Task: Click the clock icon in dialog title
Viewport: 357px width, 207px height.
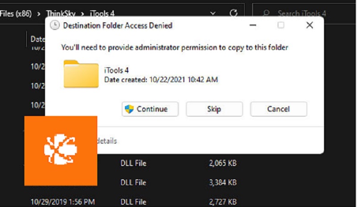Action: coord(54,25)
